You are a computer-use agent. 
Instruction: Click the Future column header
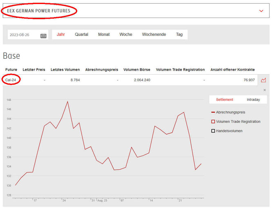tap(11, 70)
